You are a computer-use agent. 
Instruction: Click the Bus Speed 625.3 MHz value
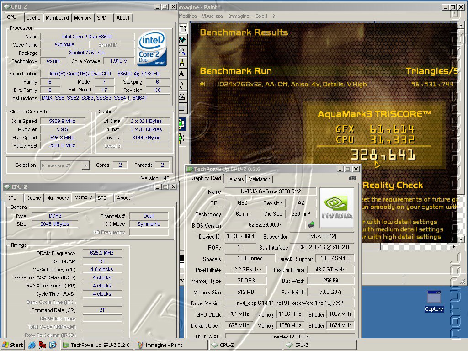(62, 138)
